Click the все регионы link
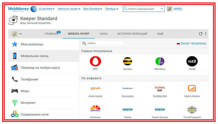Viewport: 218px width, 124px height. coord(199,43)
